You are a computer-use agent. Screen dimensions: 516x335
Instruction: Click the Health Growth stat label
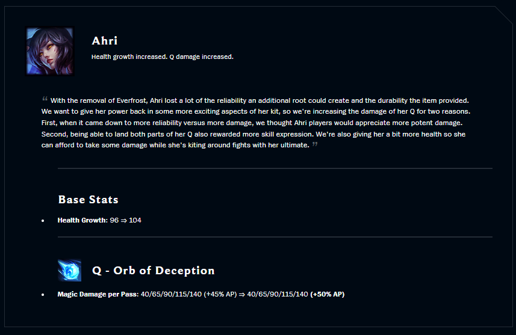[82, 220]
